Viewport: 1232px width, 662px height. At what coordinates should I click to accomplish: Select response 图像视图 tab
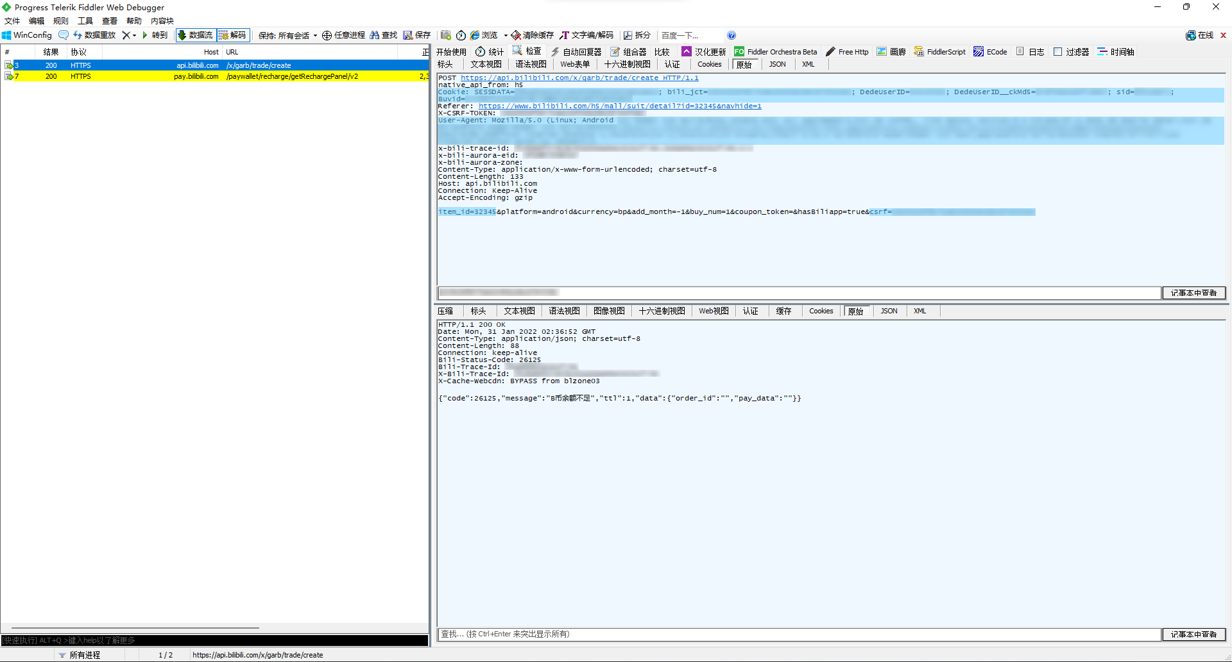coord(609,311)
